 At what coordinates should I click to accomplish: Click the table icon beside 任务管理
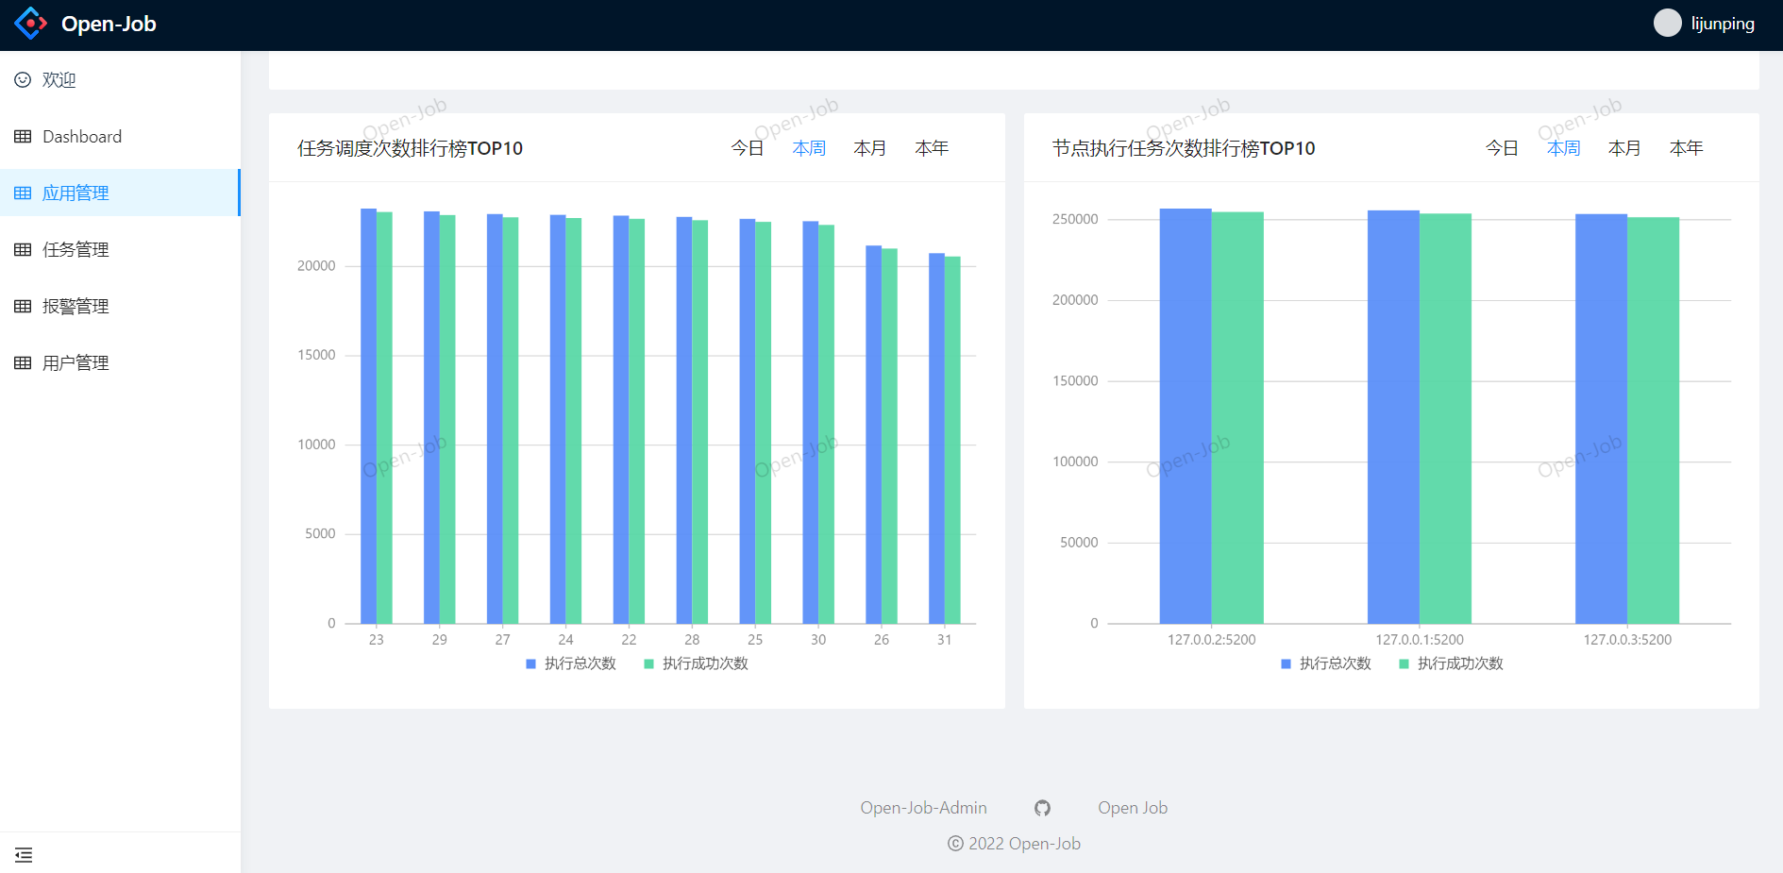point(23,250)
